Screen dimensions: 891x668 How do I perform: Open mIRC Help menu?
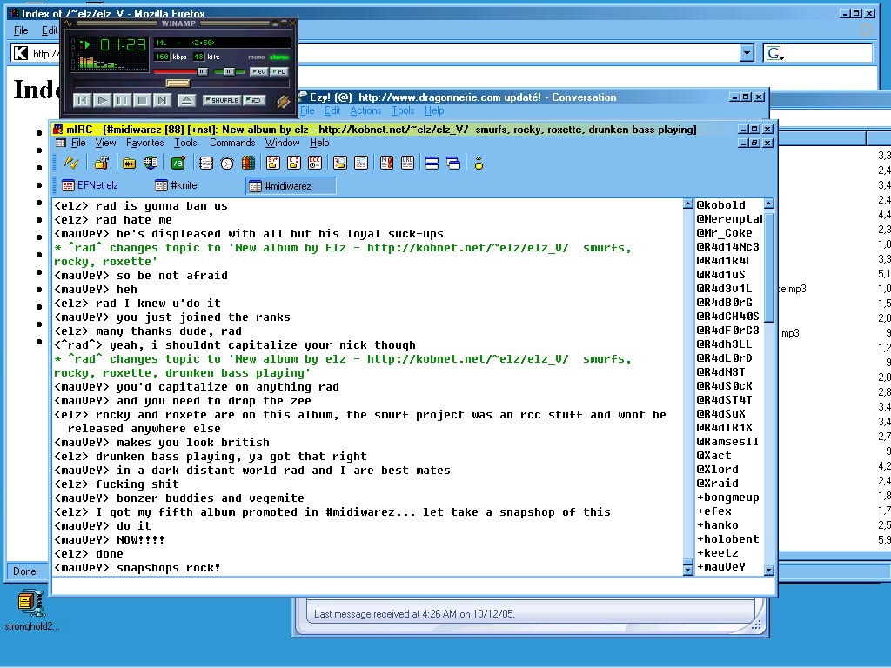[x=319, y=143]
